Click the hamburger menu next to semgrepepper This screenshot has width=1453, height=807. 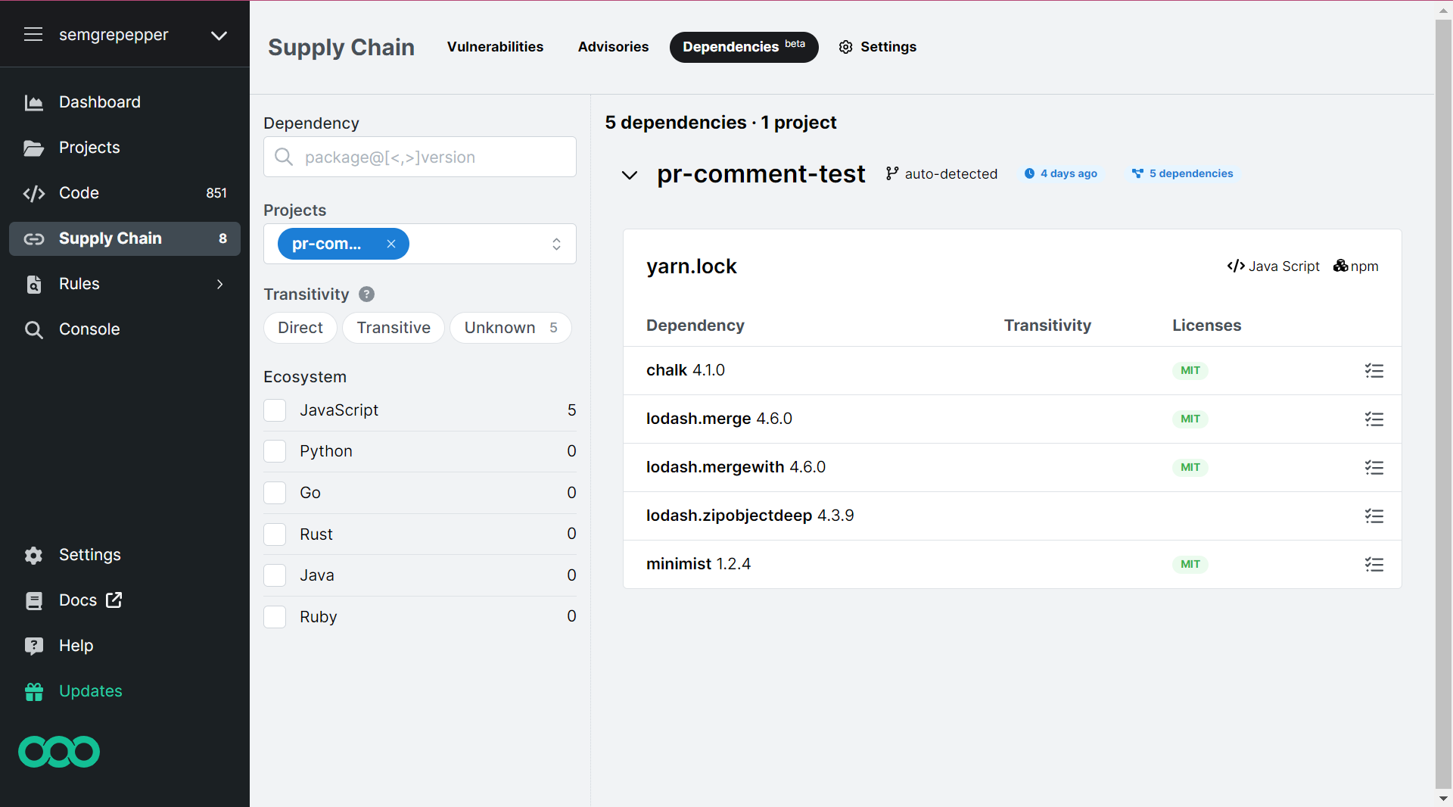click(x=33, y=34)
